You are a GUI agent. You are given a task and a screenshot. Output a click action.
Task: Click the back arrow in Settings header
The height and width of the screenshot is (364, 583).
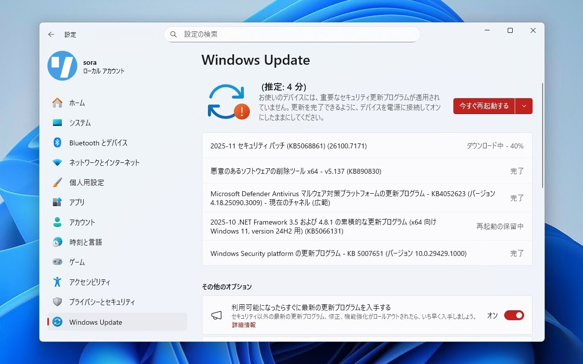(x=51, y=34)
